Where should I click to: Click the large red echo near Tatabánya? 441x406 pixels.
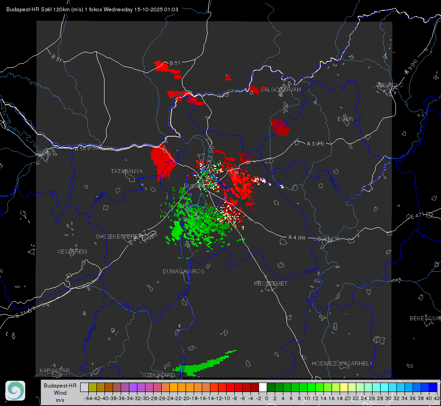[163, 162]
